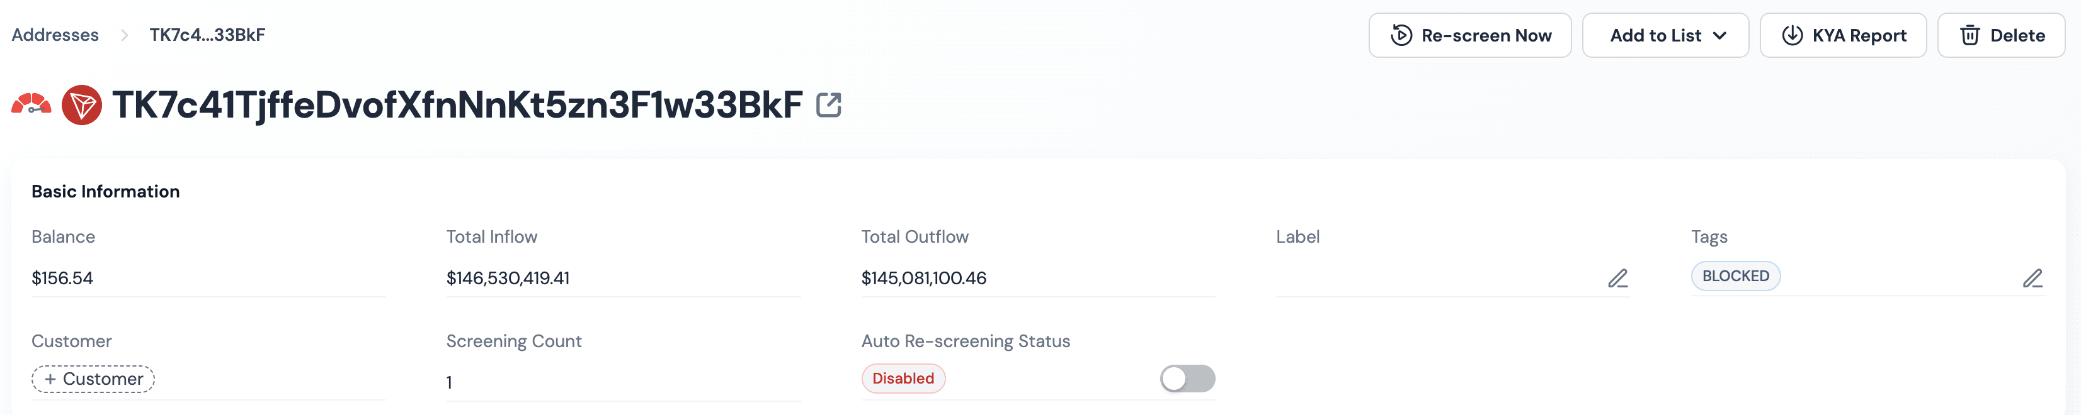
Task: Click the Tags edit pencil icon
Action: pyautogui.click(x=2033, y=279)
